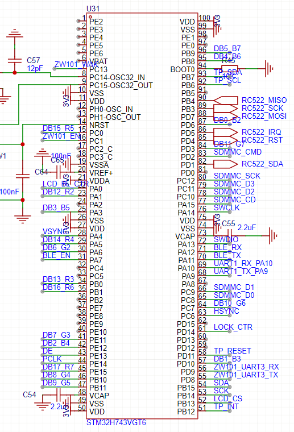
Task: Select the LCD_CS net label
Action: pyautogui.click(x=228, y=398)
